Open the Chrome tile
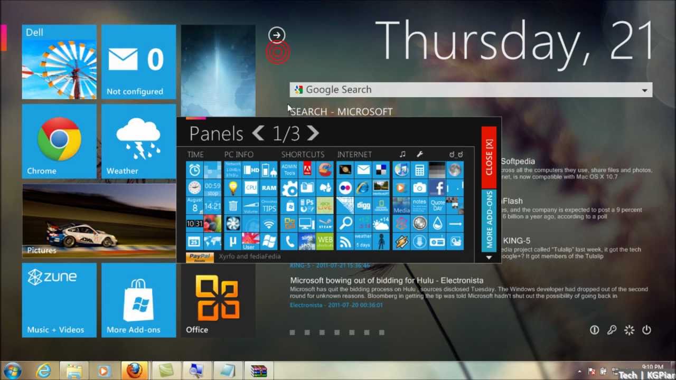 (x=59, y=141)
